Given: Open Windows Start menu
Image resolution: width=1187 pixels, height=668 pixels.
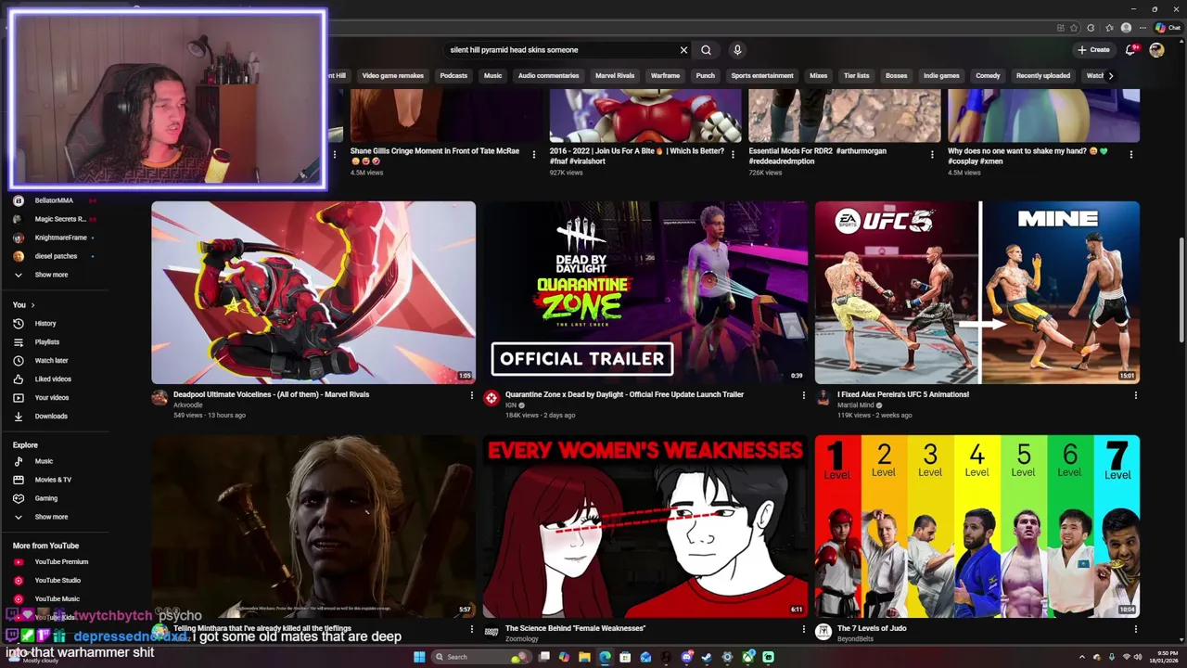Looking at the screenshot, I should click(x=419, y=657).
